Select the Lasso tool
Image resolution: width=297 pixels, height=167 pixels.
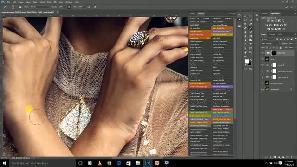point(245,20)
